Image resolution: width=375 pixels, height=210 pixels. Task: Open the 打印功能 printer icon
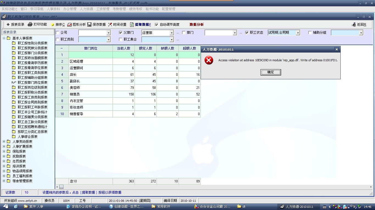tap(30, 25)
